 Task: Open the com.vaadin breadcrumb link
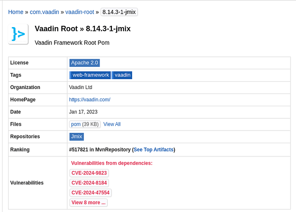pyautogui.click(x=44, y=12)
